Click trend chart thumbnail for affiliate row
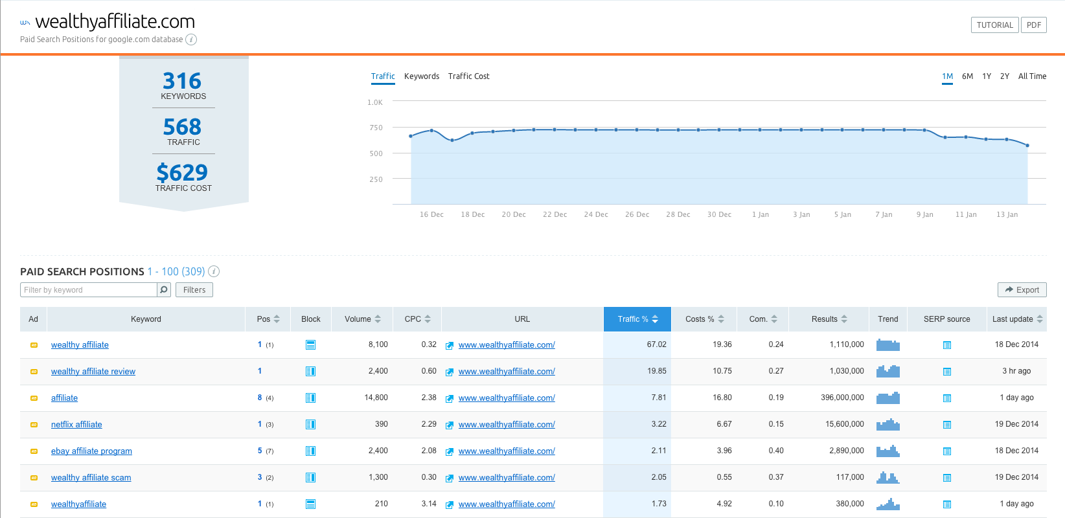Viewport: 1065px width, 518px height. pos(888,398)
